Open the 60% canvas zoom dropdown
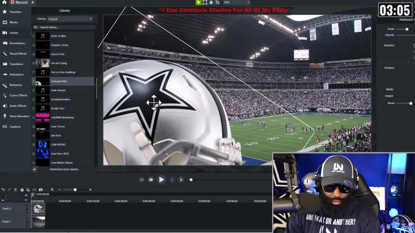Screen dimensions: 415x233 pos(227,2)
